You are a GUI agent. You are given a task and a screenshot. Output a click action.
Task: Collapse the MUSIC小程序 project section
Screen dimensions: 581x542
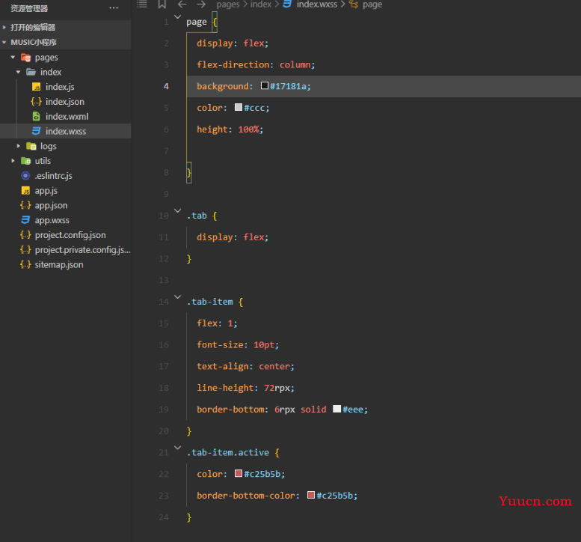click(4, 42)
